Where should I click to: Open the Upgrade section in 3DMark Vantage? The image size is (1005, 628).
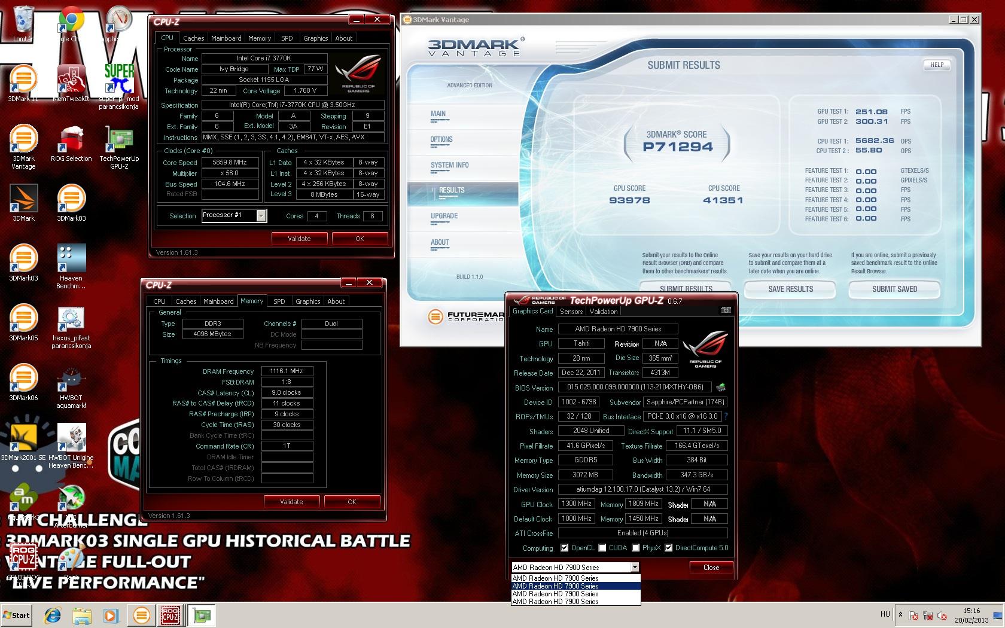(444, 216)
